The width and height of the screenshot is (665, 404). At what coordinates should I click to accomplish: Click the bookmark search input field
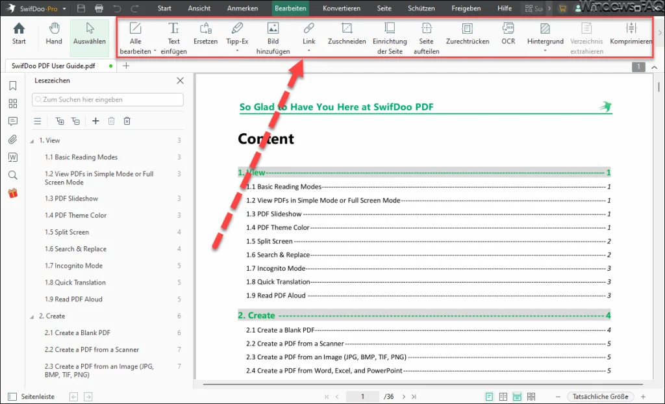click(x=108, y=99)
